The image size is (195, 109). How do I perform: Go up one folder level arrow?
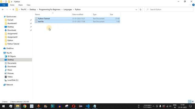click(x=13, y=9)
